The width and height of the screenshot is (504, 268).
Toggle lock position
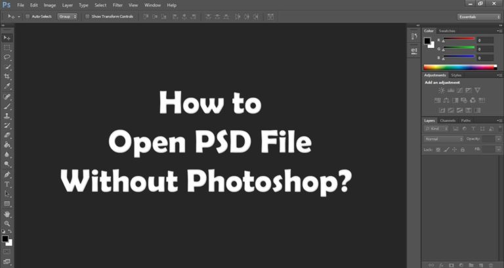click(x=455, y=150)
